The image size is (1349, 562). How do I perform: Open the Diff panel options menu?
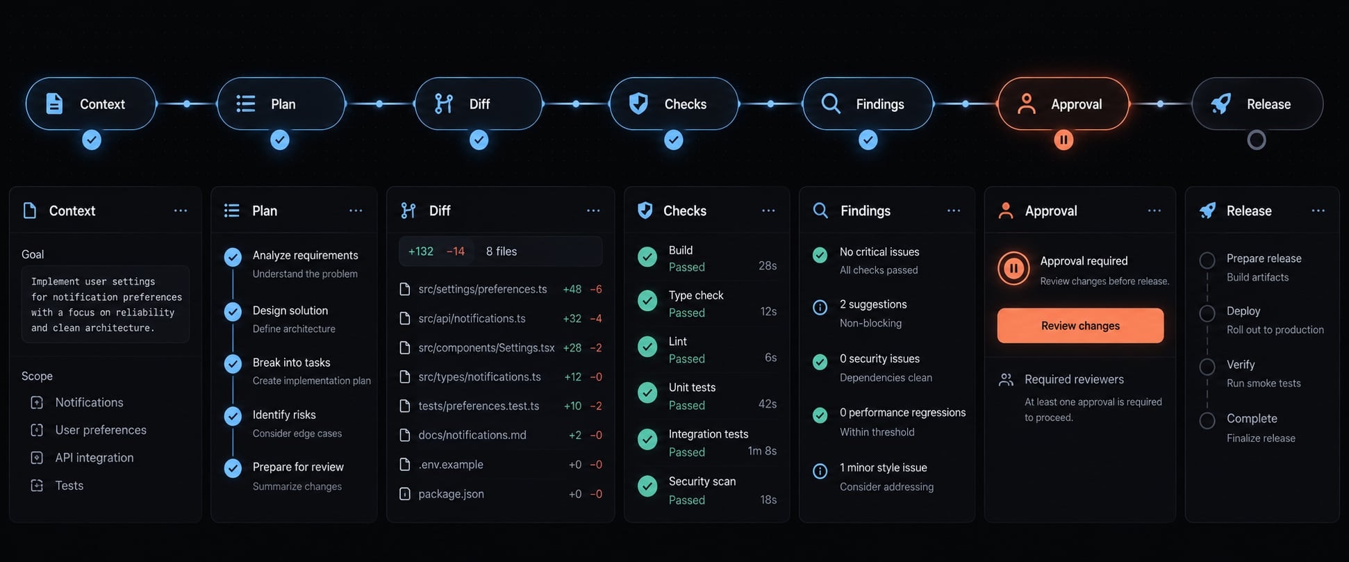click(593, 210)
